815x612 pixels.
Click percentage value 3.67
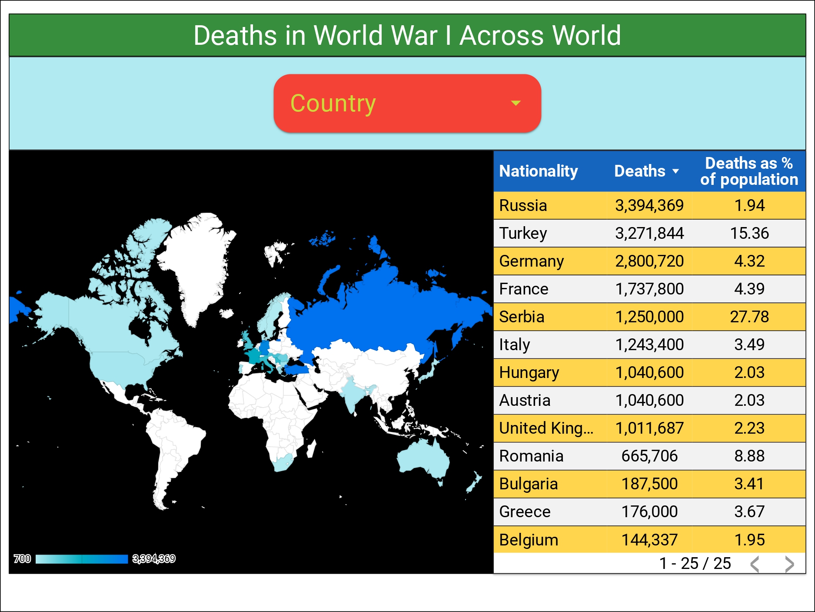(749, 512)
